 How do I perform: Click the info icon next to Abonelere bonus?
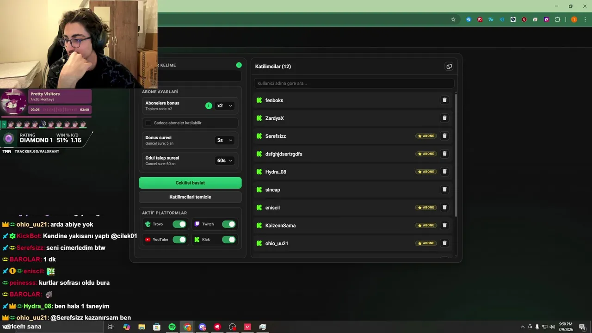209,106
